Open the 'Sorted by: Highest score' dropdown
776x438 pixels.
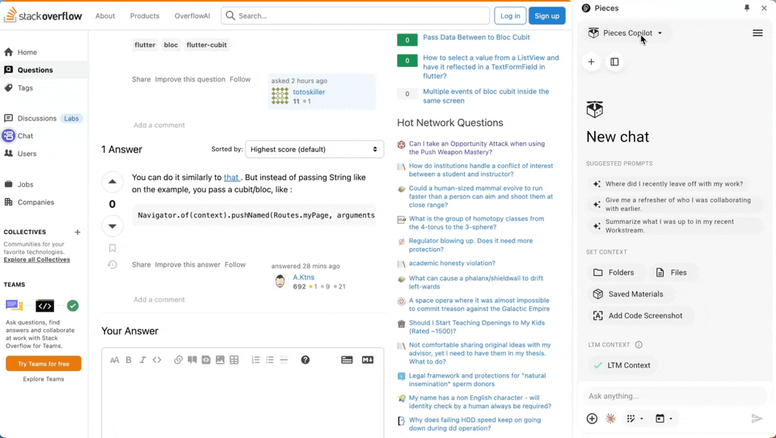click(x=314, y=149)
